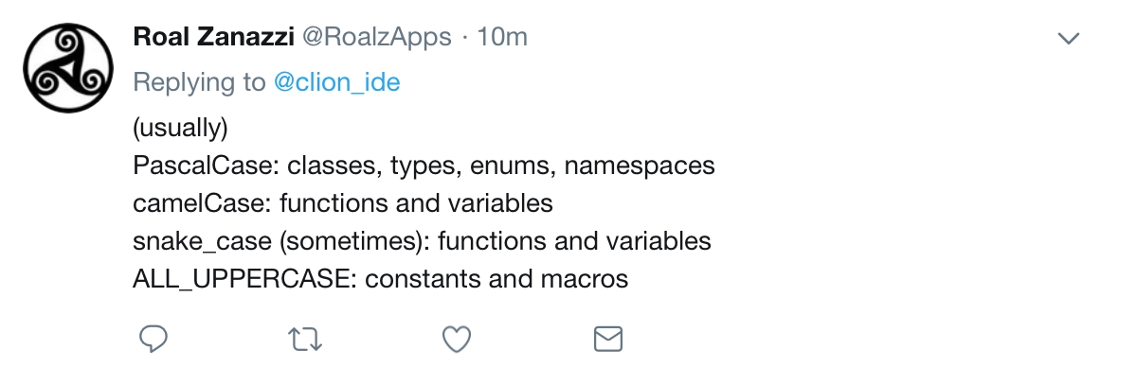Open the @RoalzApps handle link
Image resolution: width=1137 pixels, height=367 pixels.
pyautogui.click(x=376, y=37)
